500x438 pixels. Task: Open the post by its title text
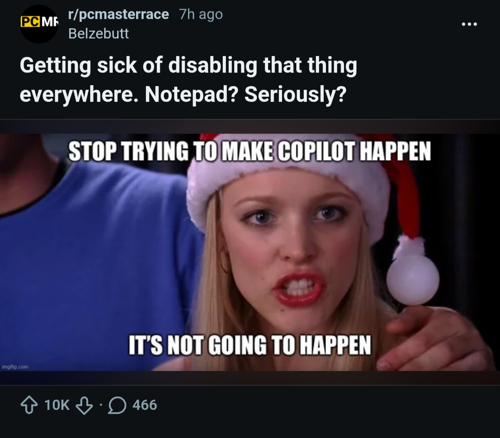[188, 80]
